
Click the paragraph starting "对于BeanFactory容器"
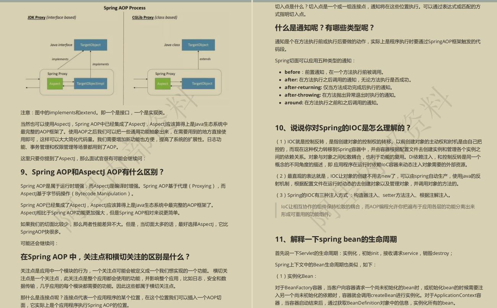[379, 295]
